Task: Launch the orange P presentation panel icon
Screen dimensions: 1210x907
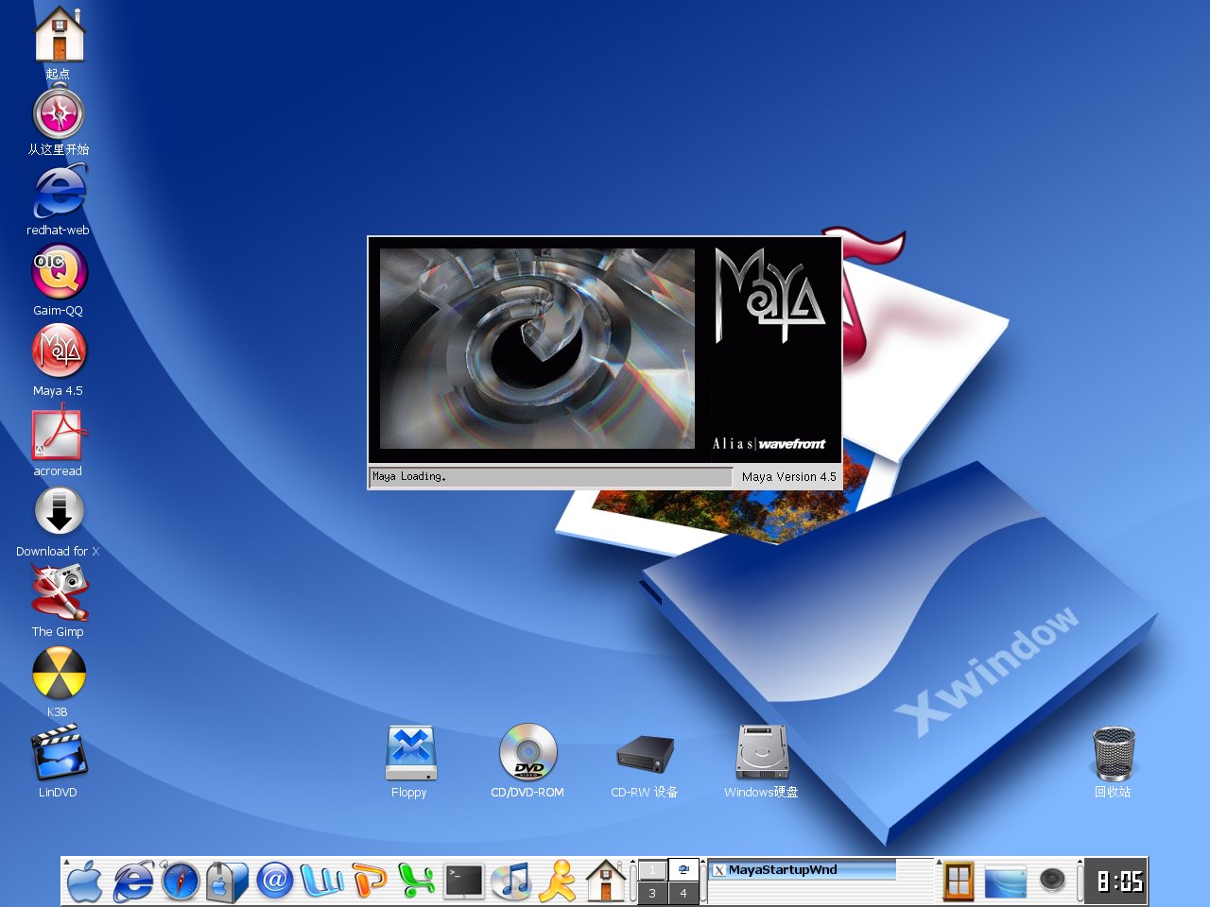Action: coord(370,881)
